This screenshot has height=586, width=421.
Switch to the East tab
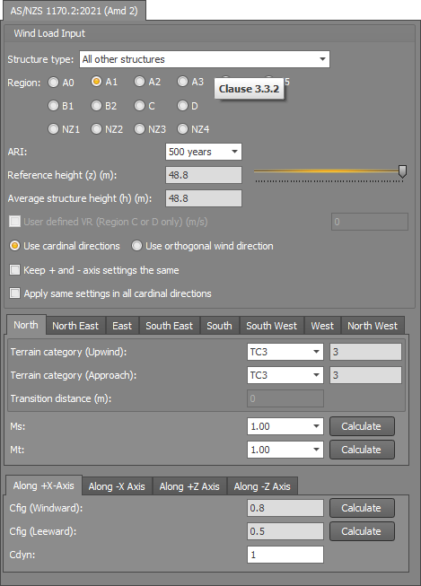click(x=122, y=326)
